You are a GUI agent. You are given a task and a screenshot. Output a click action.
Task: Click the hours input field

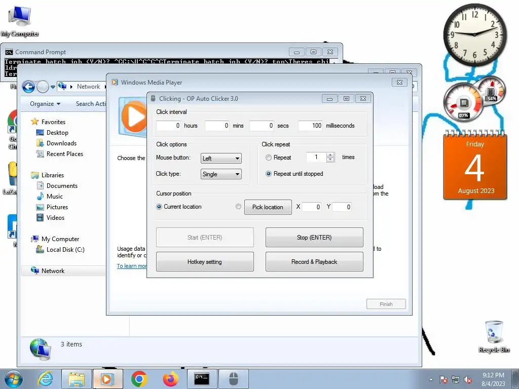[x=168, y=126]
